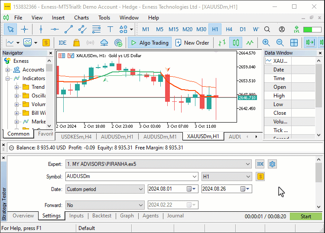Select the Fibonacci retracement tool
This screenshot has height=233, width=325.
click(96, 29)
